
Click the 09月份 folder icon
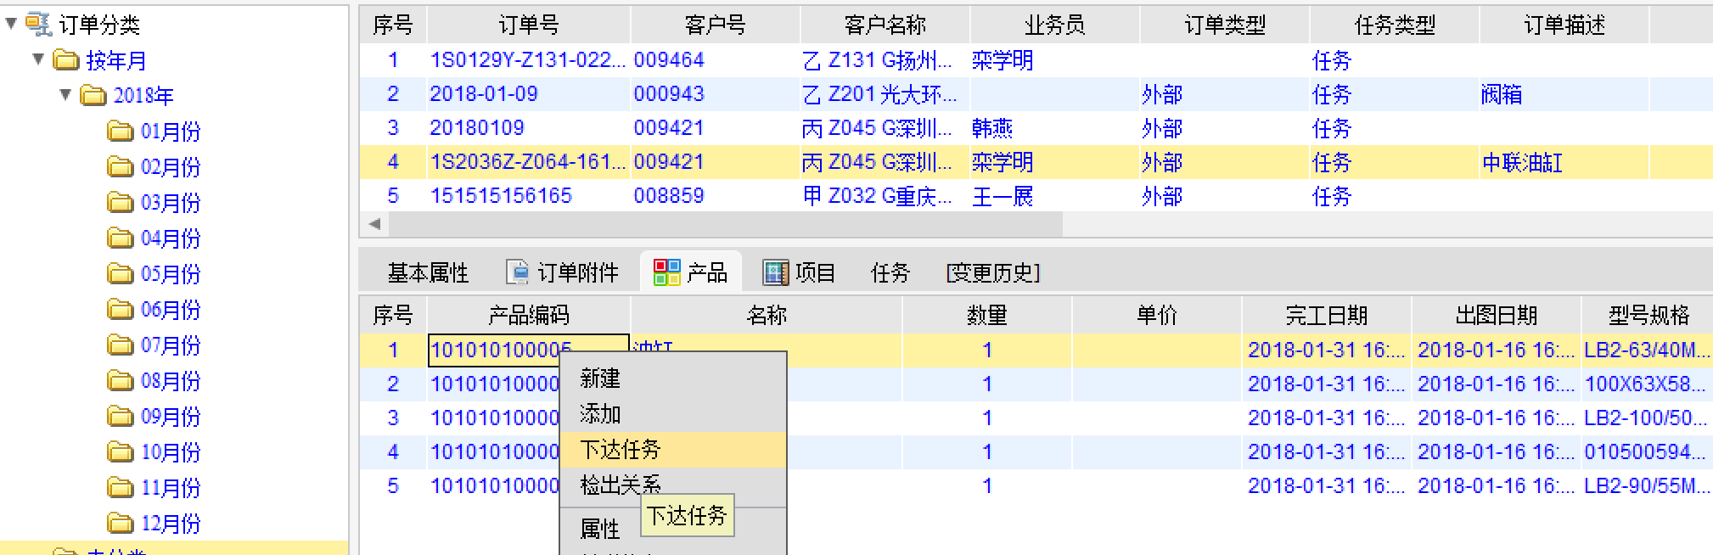121,416
